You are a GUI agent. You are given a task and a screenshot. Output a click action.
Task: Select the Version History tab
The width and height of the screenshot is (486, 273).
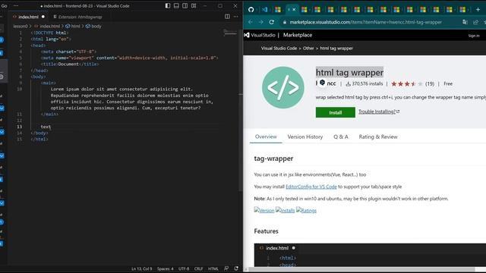tap(305, 136)
